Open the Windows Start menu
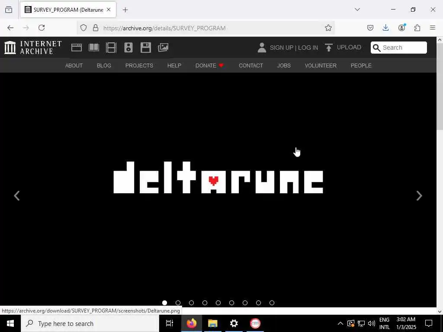Image resolution: width=443 pixels, height=332 pixels. tap(10, 323)
